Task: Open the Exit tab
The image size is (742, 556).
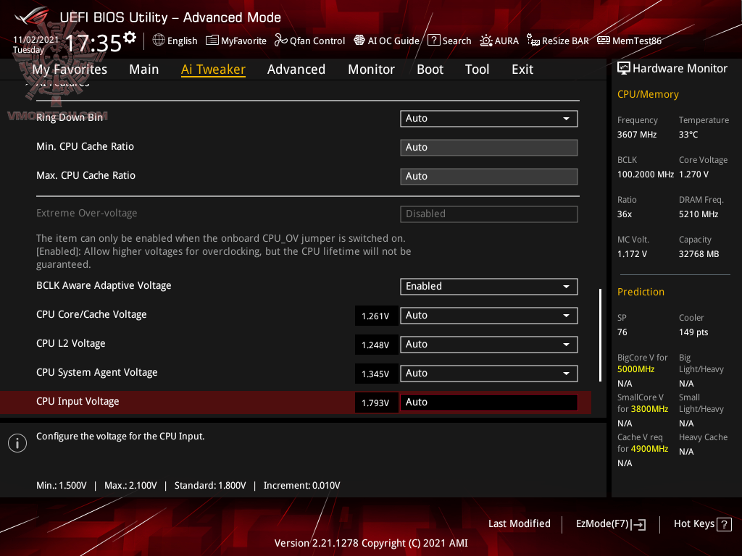Action: pos(522,69)
